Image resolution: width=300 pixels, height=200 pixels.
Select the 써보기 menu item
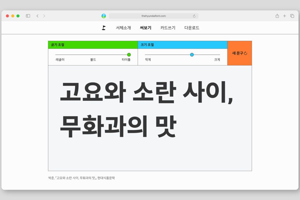pos(146,28)
